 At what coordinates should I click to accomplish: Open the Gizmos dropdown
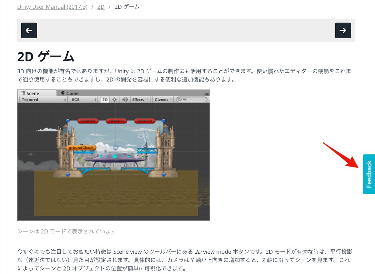point(163,100)
